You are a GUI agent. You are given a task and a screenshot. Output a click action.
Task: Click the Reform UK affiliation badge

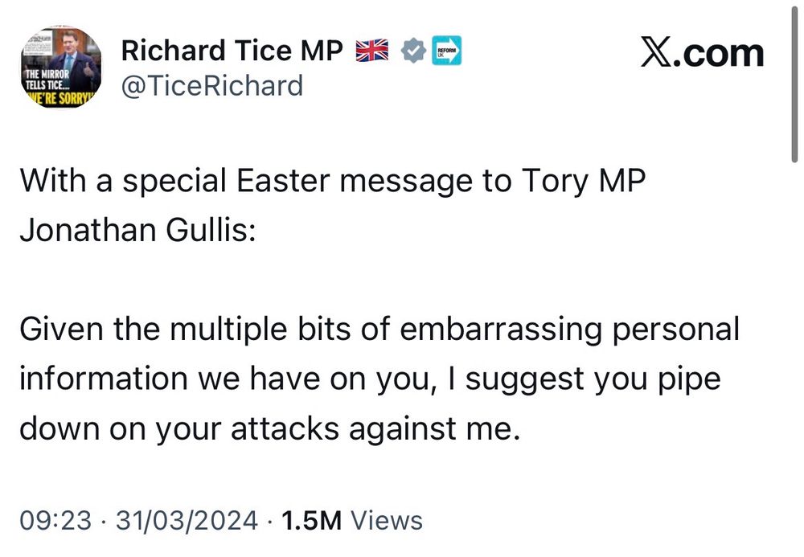coord(446,51)
